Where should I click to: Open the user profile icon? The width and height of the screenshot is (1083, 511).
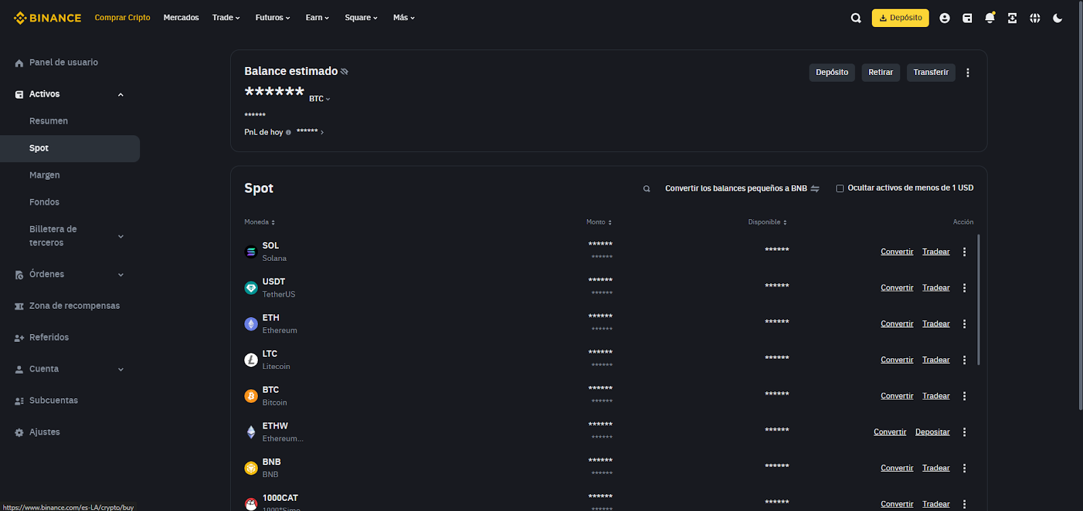point(944,18)
